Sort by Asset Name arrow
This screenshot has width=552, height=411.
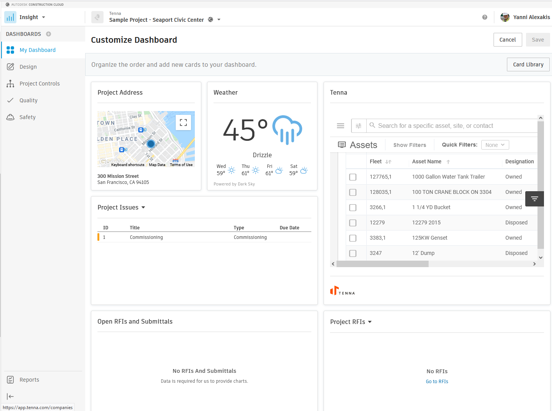[448, 162]
